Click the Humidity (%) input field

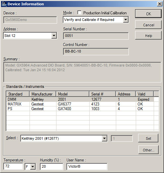coord(51,167)
